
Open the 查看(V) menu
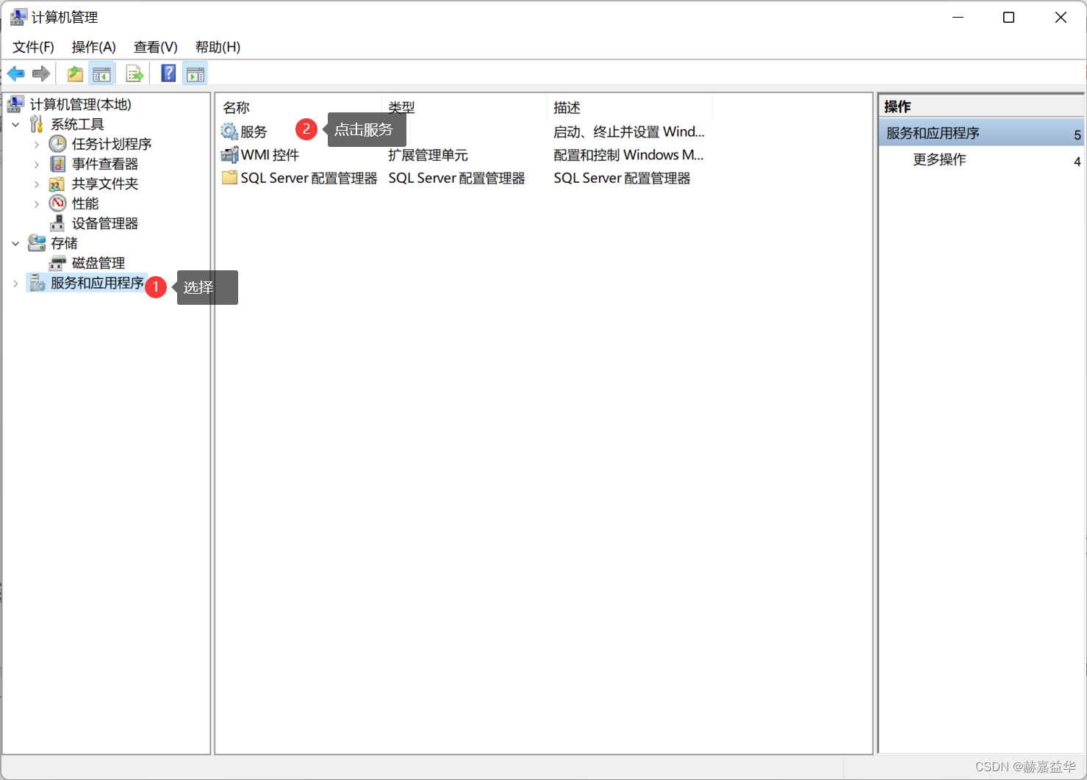(155, 47)
